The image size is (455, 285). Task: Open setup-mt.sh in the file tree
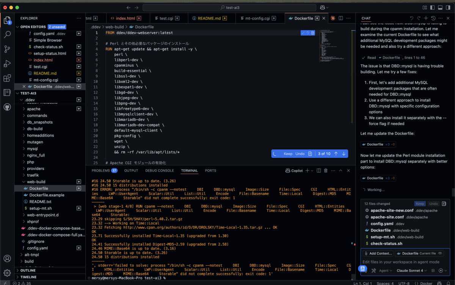(x=41, y=208)
